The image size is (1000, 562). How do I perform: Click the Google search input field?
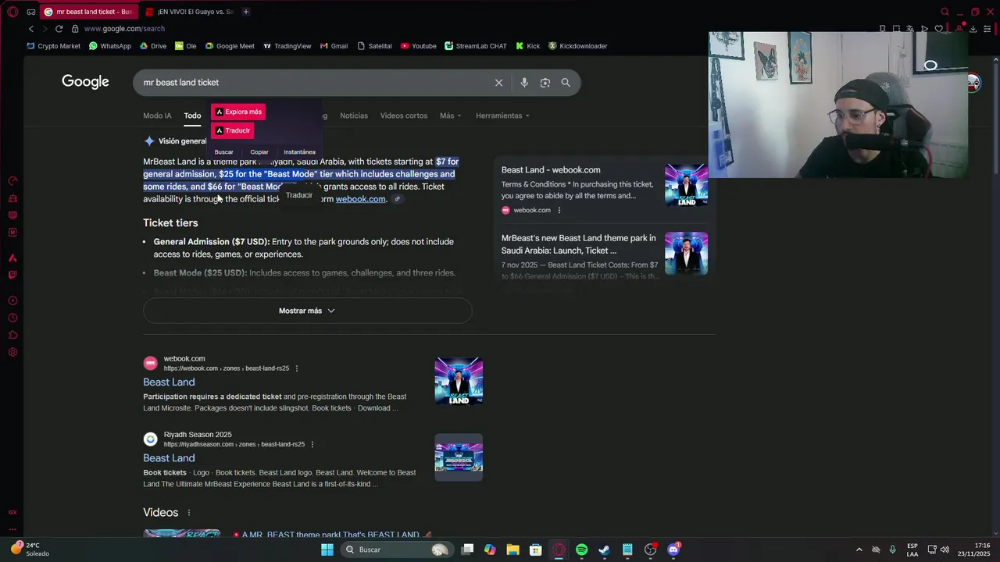[312, 83]
